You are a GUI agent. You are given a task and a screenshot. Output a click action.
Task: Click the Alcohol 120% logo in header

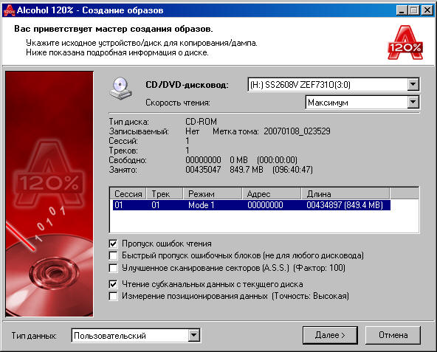pos(405,42)
